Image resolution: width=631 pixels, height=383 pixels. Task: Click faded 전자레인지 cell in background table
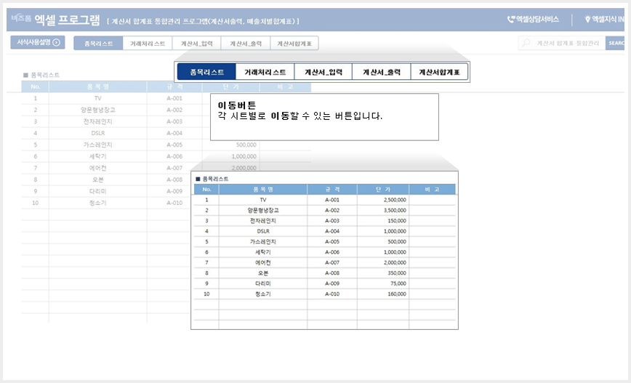(98, 121)
